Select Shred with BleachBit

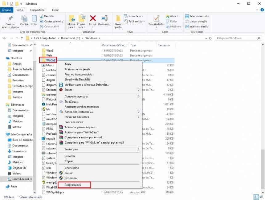[100, 80]
